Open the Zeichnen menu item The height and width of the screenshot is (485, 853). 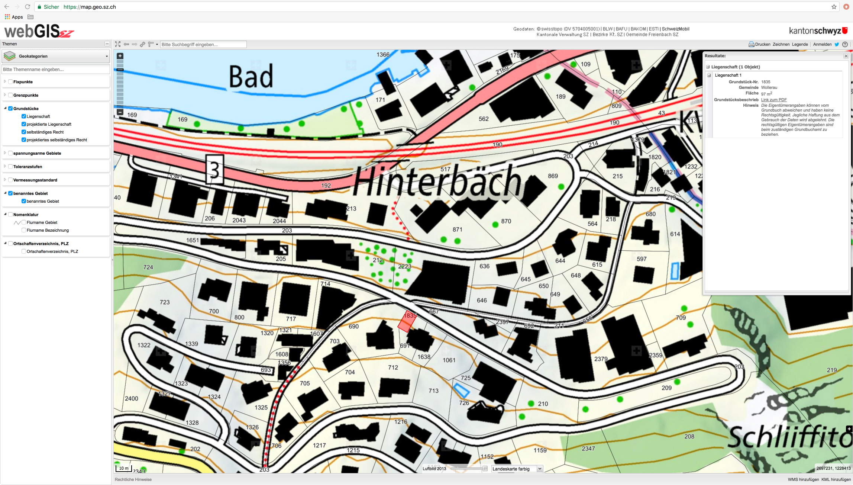point(781,44)
